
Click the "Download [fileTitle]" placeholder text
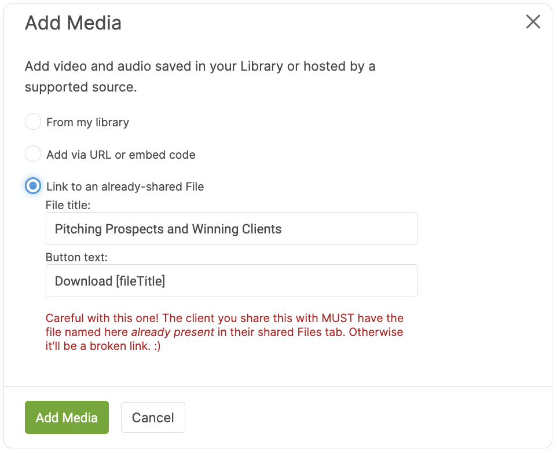pyautogui.click(x=110, y=282)
